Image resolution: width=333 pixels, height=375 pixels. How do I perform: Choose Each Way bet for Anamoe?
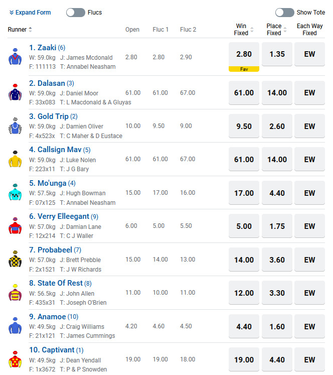309,327
